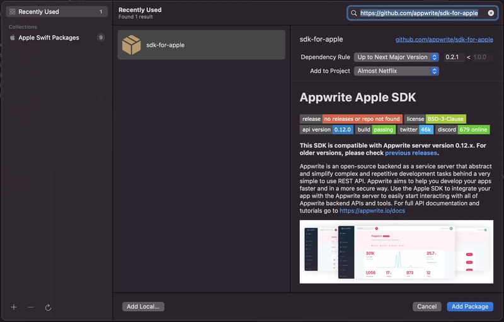Open the Dependency Rule dropdown
Viewport: 504px width, 322px height.
(396, 57)
